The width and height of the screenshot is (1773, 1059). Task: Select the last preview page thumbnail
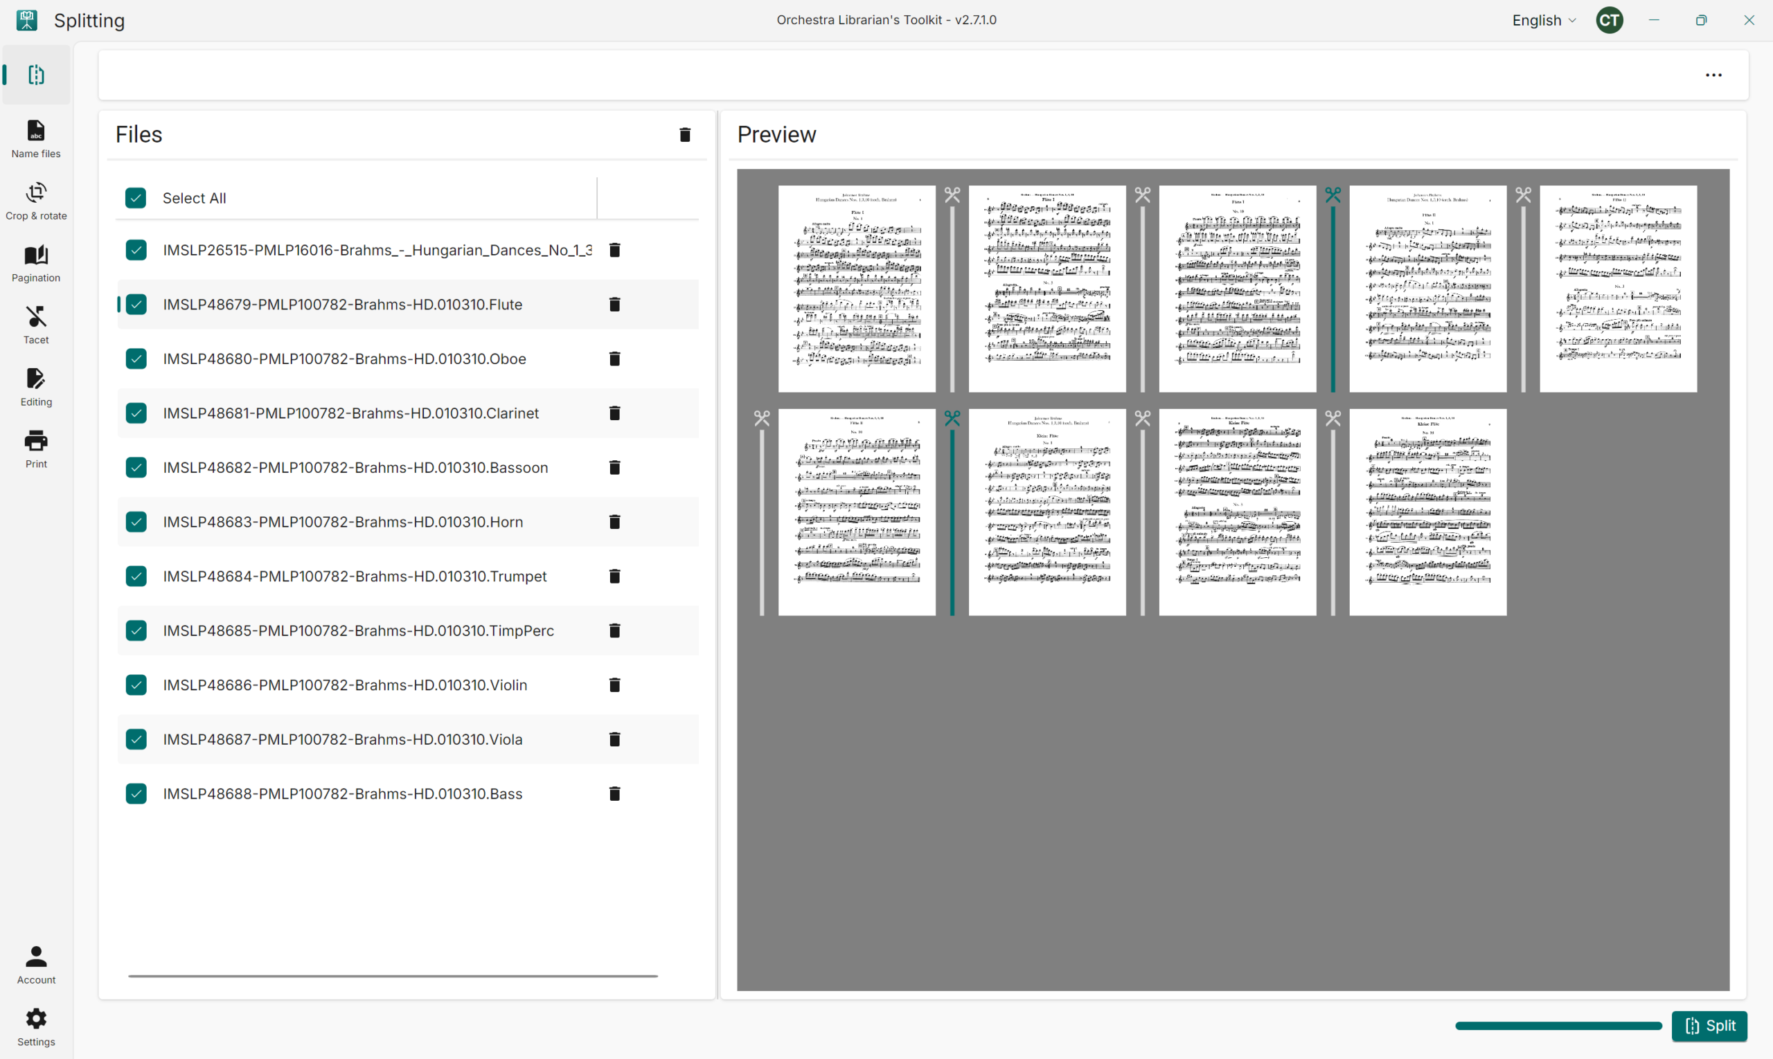[x=1428, y=512]
